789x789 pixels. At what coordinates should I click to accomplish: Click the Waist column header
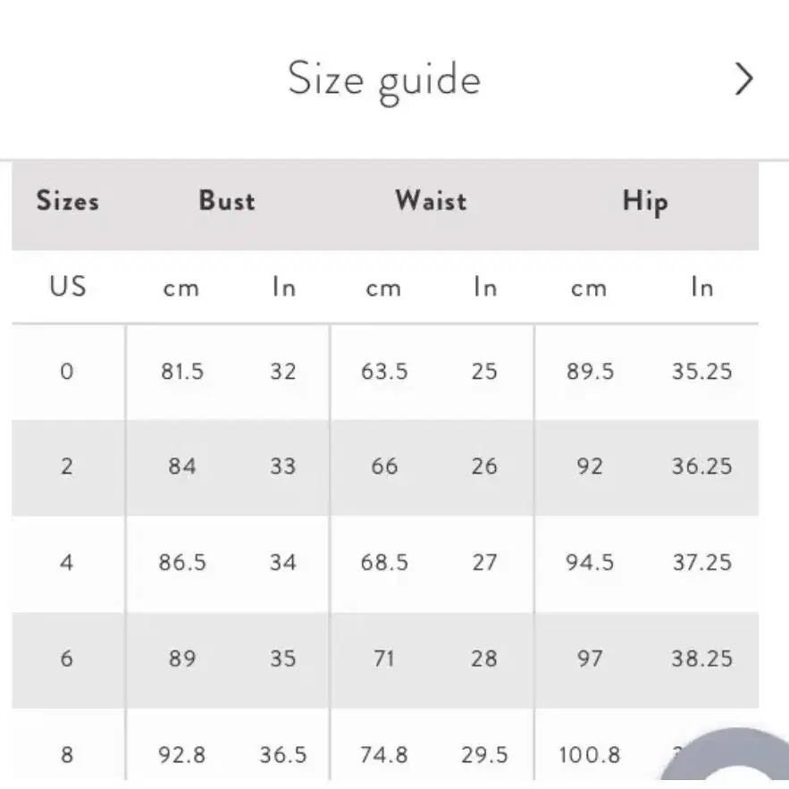(432, 200)
